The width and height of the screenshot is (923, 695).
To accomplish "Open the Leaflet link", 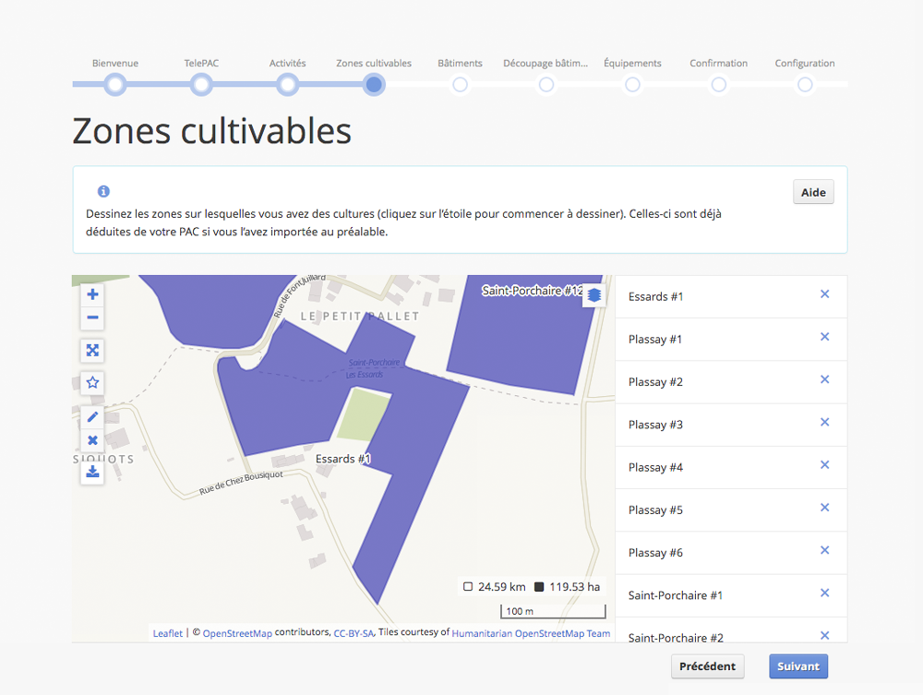I will pyautogui.click(x=168, y=633).
